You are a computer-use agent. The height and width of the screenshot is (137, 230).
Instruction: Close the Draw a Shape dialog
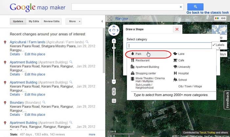coord(177,29)
